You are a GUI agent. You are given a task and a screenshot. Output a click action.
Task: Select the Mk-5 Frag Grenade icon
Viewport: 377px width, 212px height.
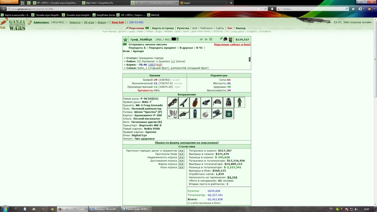[x=195, y=103]
